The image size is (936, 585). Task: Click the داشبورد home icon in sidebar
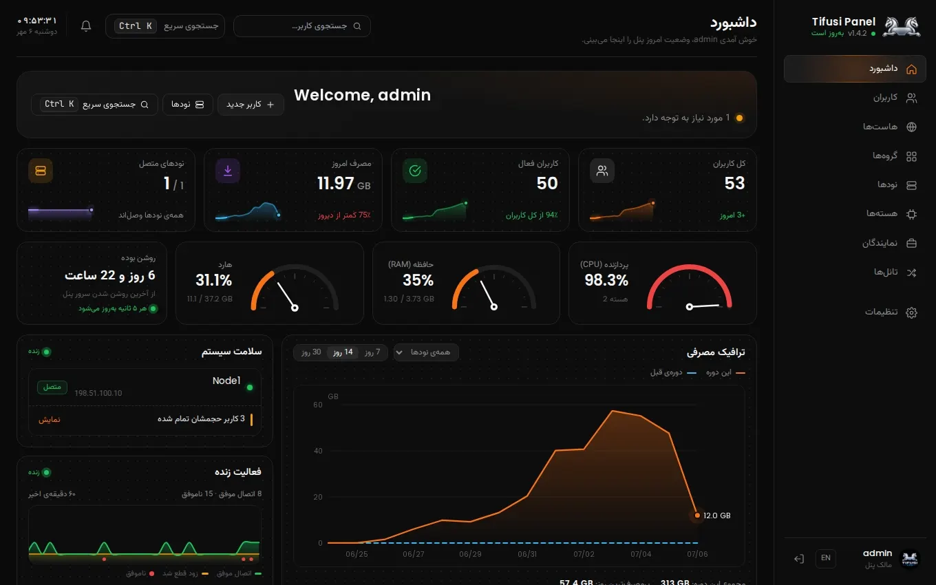point(911,69)
